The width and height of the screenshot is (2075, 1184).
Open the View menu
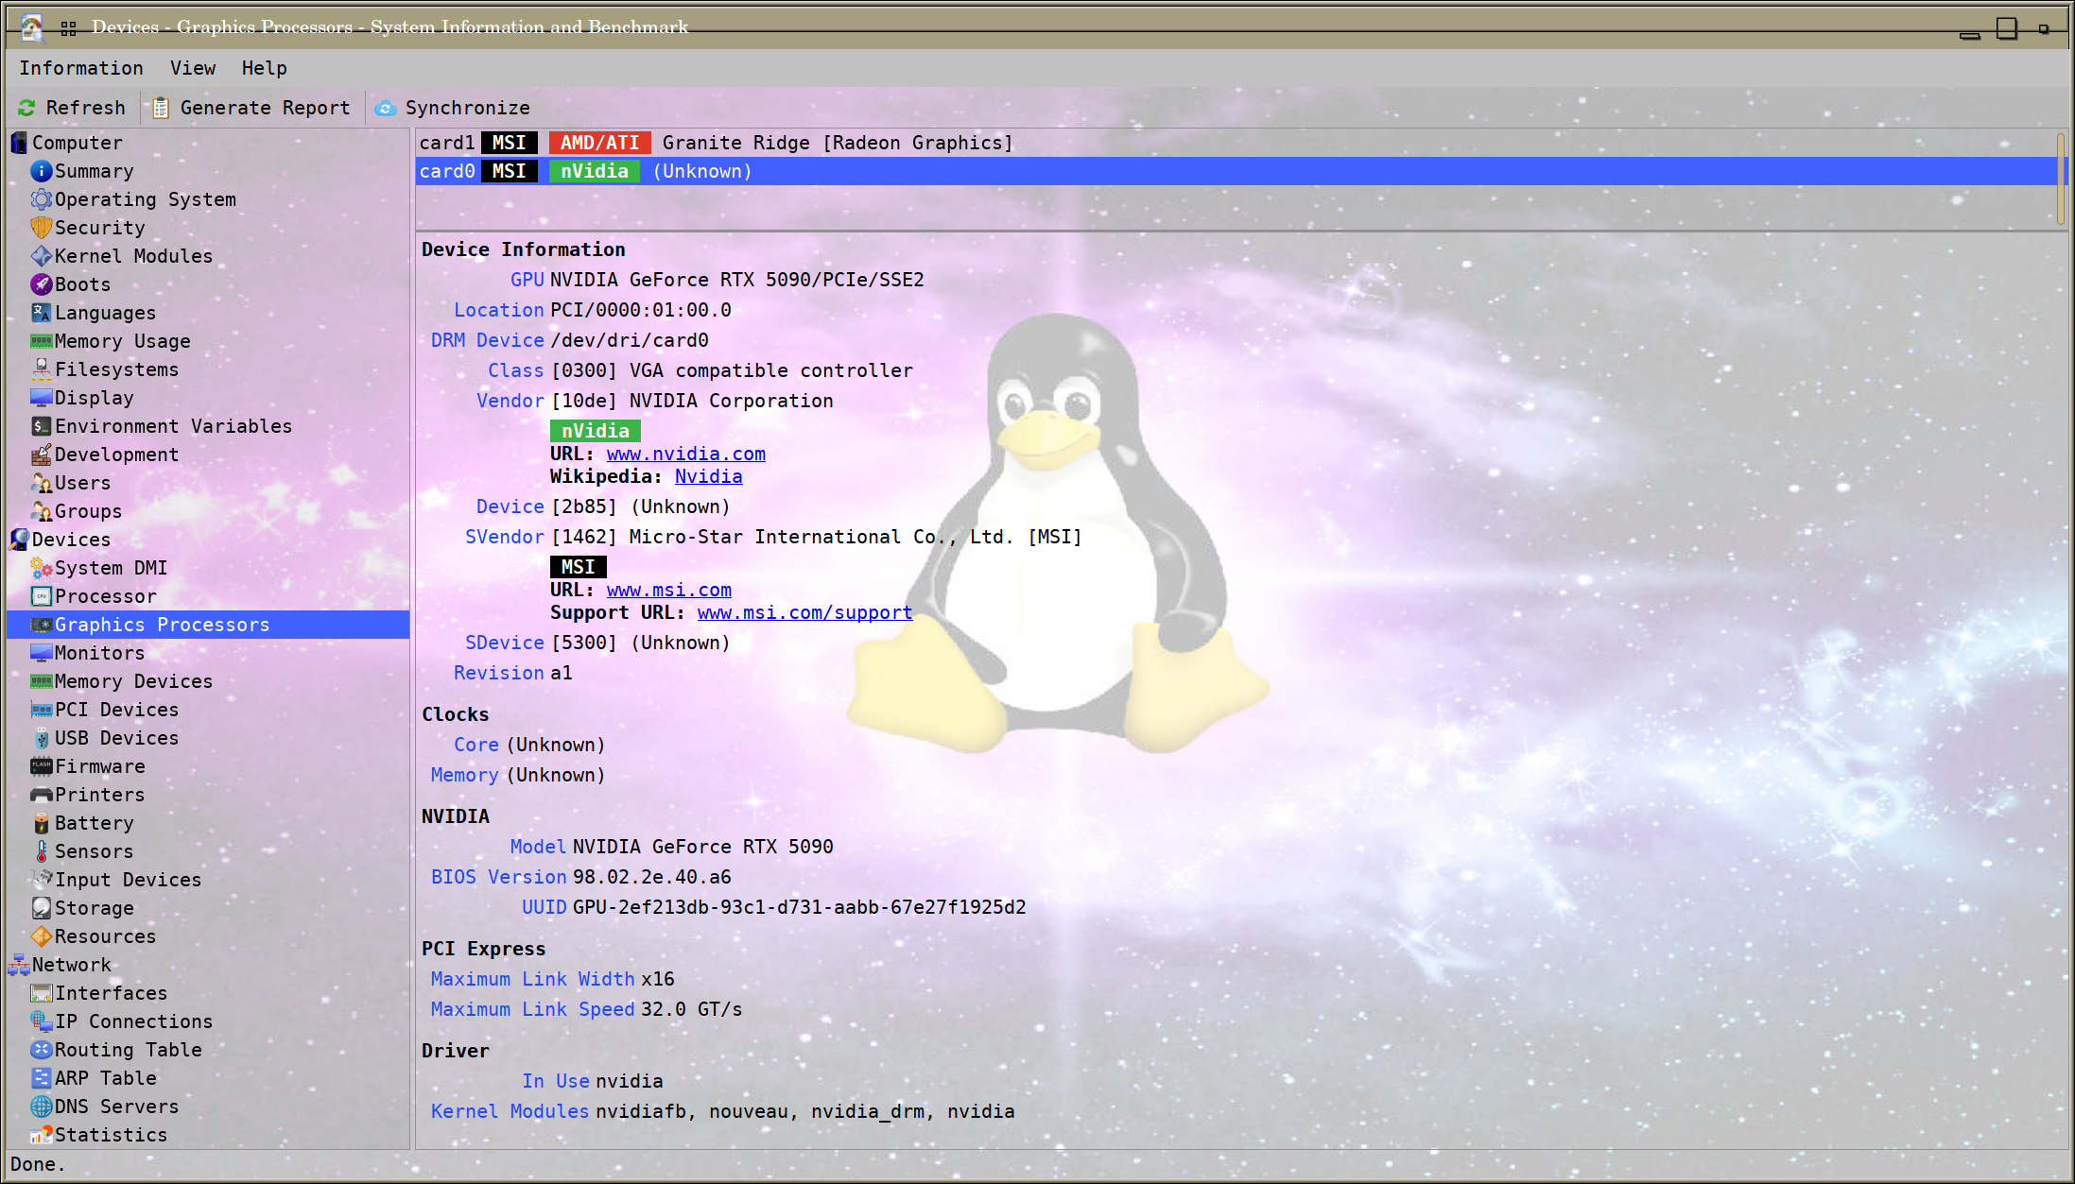[193, 68]
